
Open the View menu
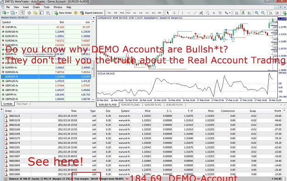[x=16, y=7]
